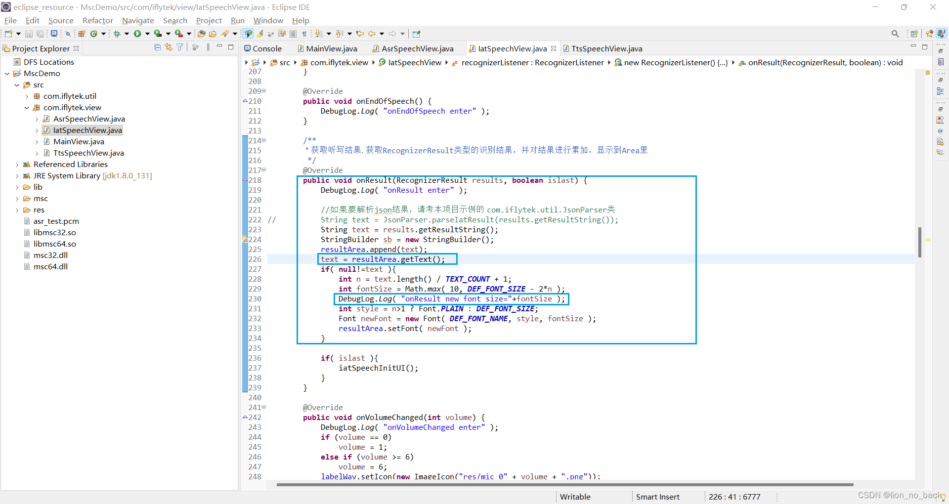This screenshot has height=504, width=949.
Task: Go to Next Annotation
Action: pos(319,34)
